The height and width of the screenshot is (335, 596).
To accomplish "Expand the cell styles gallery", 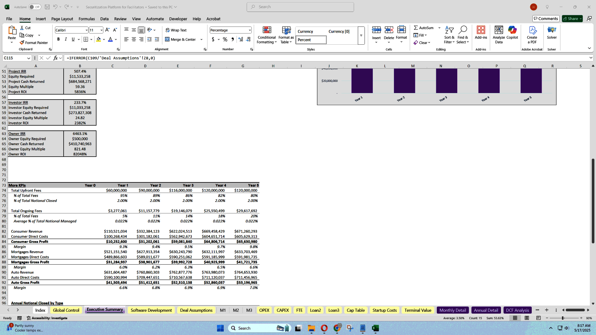I will [x=361, y=35].
